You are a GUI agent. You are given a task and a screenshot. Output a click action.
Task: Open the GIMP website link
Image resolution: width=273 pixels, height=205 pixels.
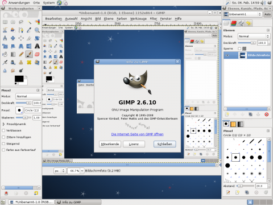[137, 134]
